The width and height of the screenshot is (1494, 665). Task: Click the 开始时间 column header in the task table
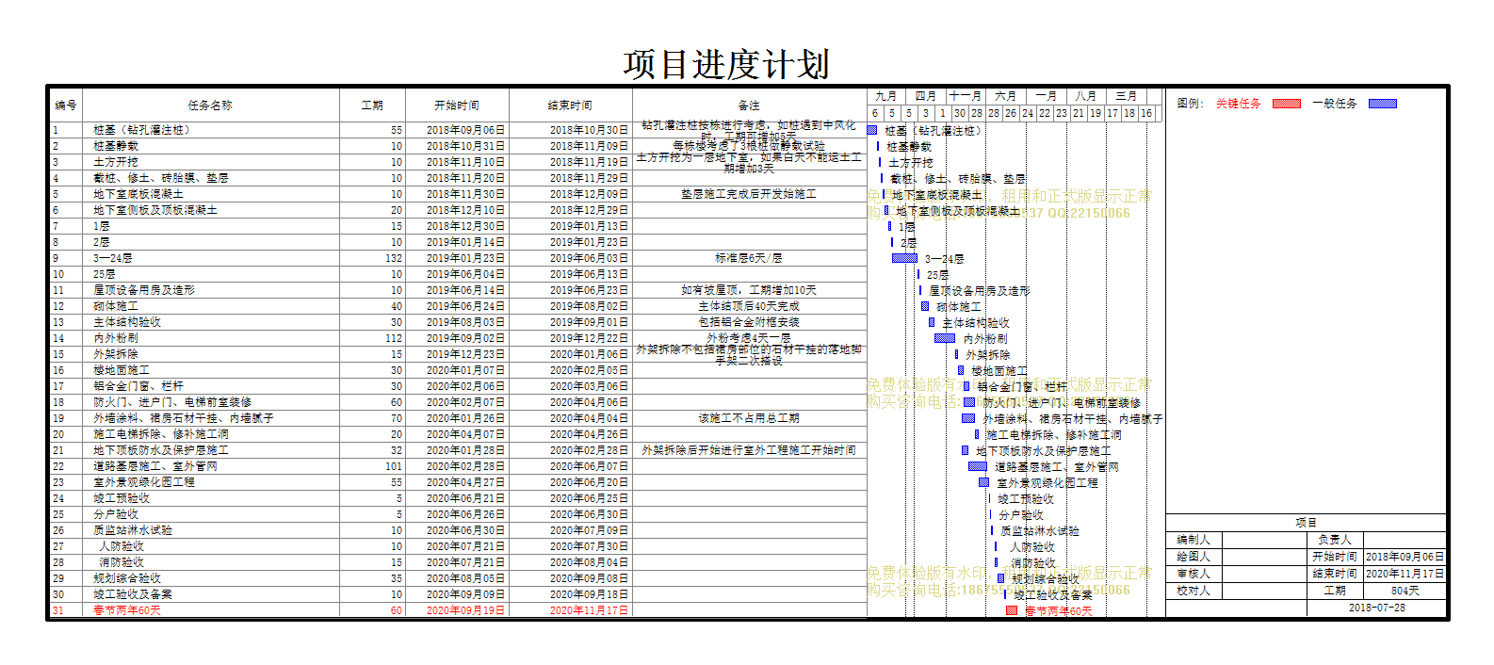(457, 105)
